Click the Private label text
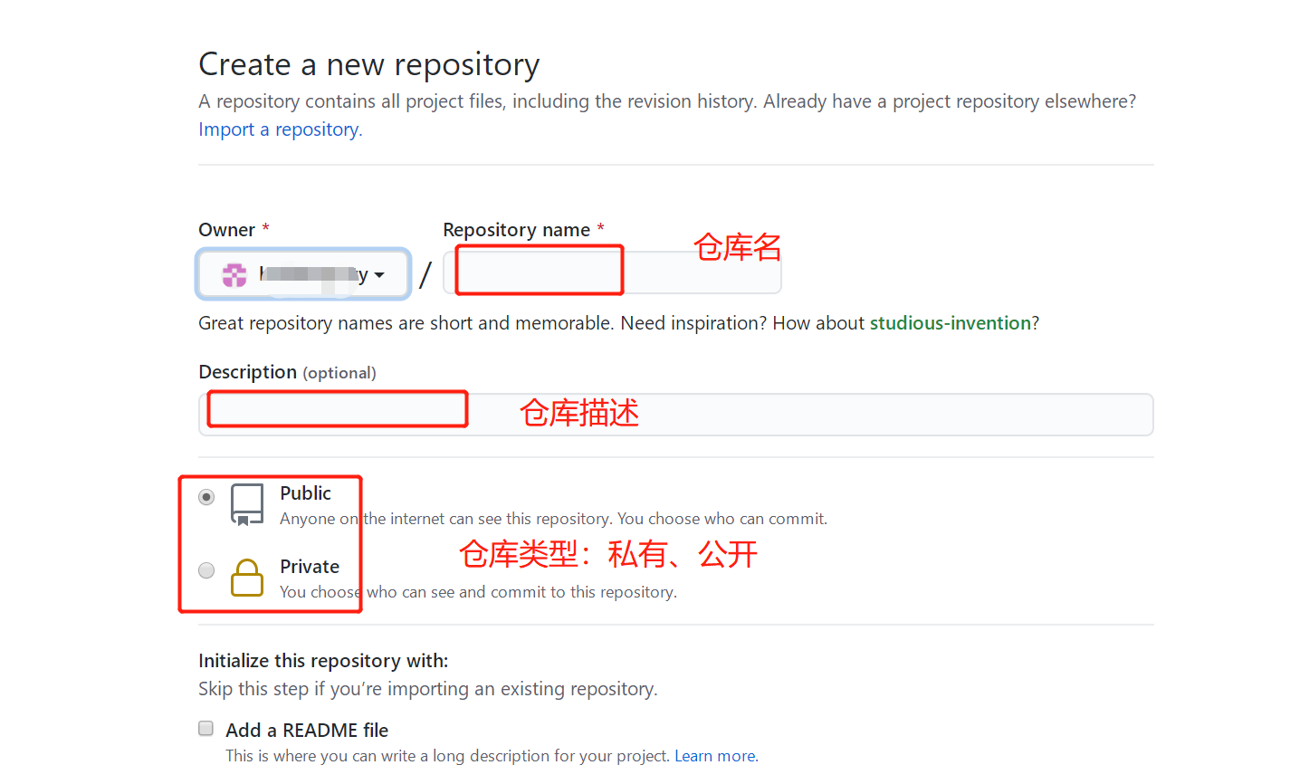Viewport: 1290px width, 784px height. (310, 567)
